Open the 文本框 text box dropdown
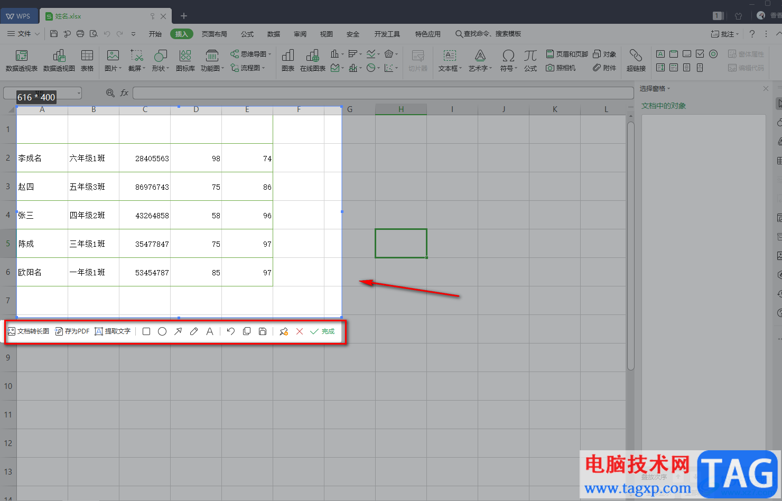Image resolution: width=782 pixels, height=501 pixels. click(450, 60)
